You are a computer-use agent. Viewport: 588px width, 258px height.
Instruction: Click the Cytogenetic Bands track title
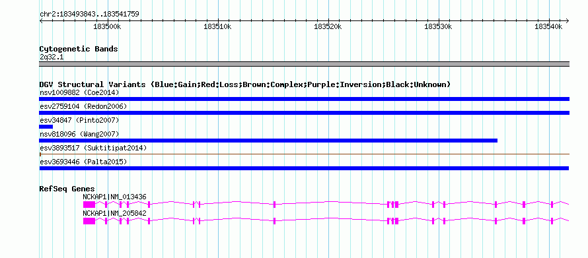point(79,49)
